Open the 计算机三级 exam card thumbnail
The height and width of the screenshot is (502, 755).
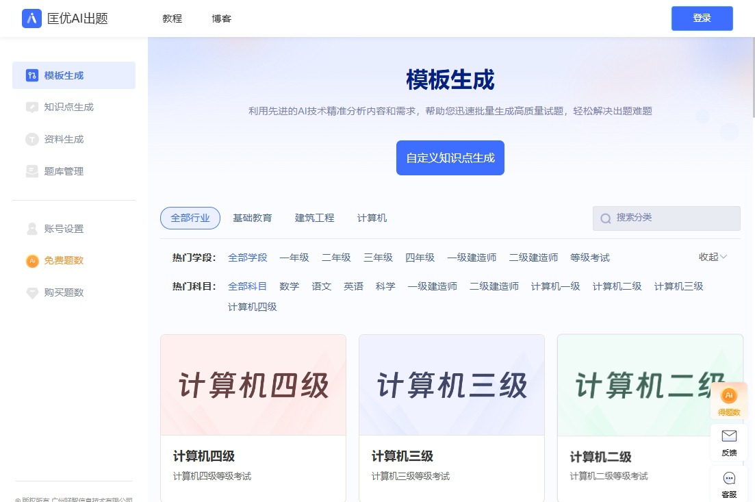point(451,385)
